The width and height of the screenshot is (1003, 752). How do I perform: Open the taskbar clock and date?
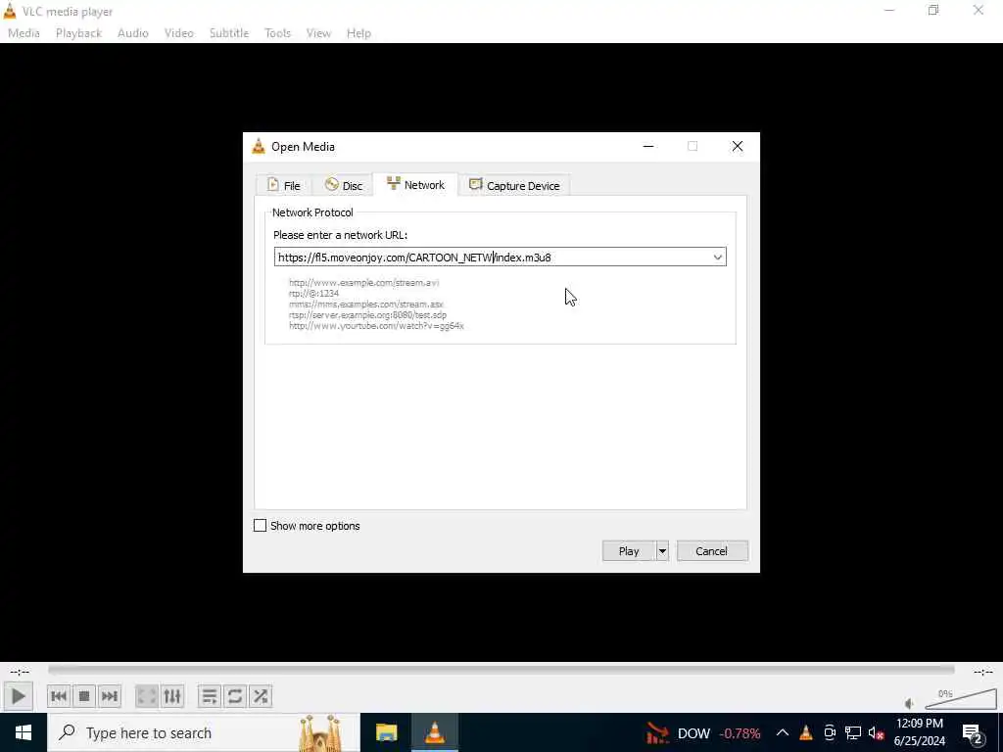[919, 732]
